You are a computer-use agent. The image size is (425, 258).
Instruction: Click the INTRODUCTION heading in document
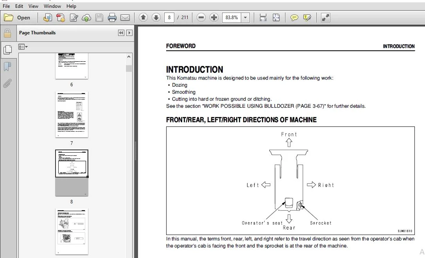point(195,69)
